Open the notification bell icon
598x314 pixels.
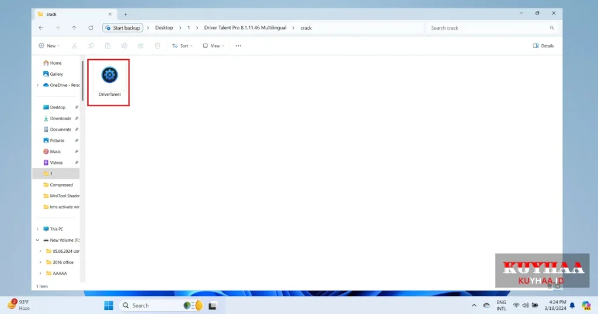572,305
